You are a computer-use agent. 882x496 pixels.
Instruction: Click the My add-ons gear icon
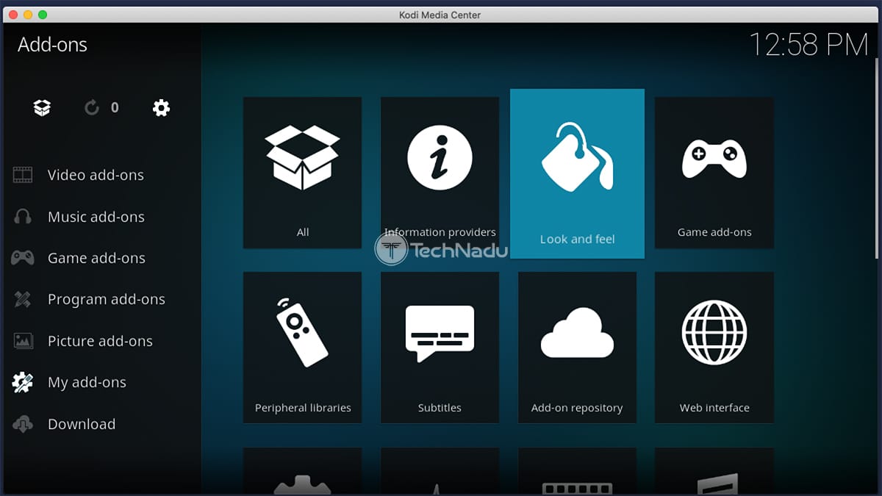click(x=23, y=382)
